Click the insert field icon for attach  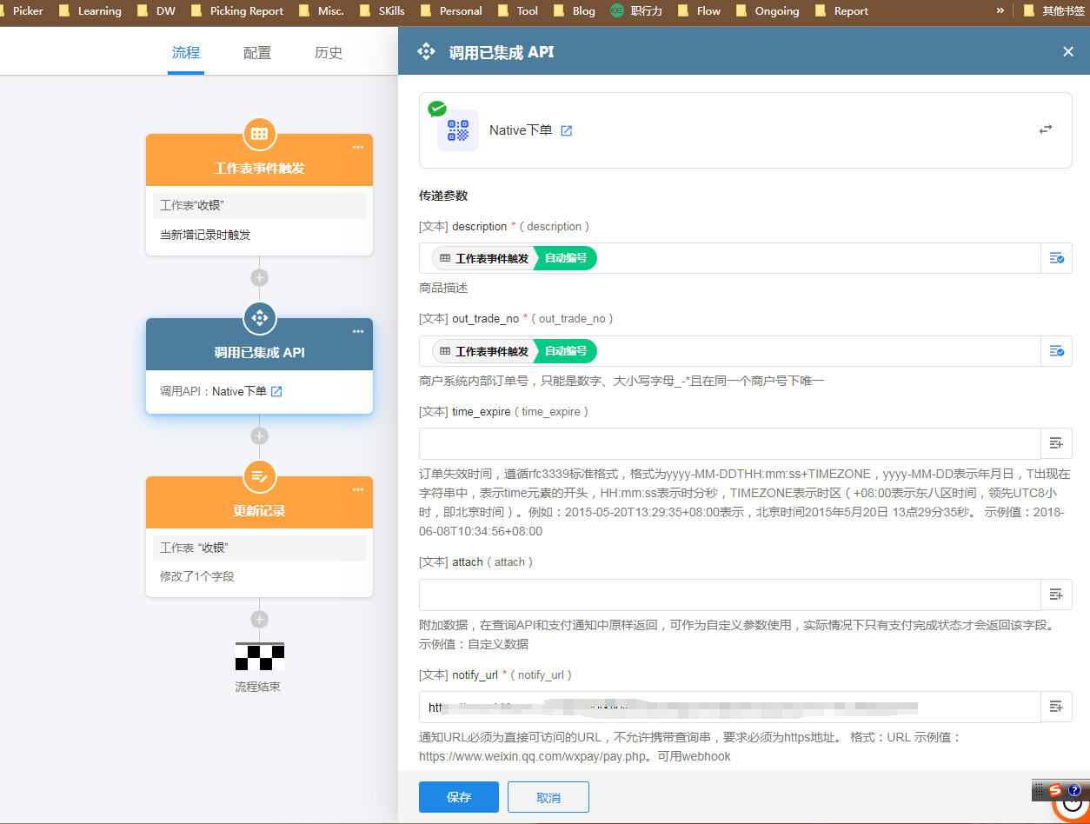[x=1056, y=595]
